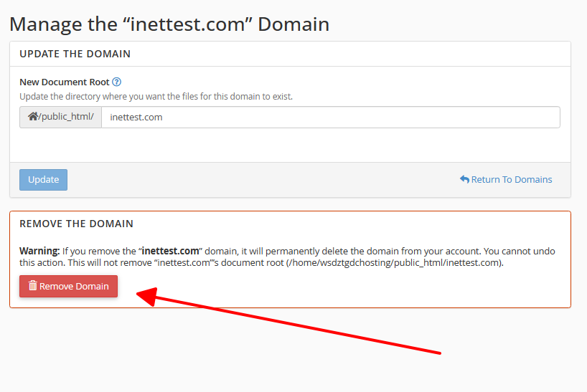Screen dimensions: 587x392
Task: Click the 'Update the directory' help description
Action: pos(156,97)
